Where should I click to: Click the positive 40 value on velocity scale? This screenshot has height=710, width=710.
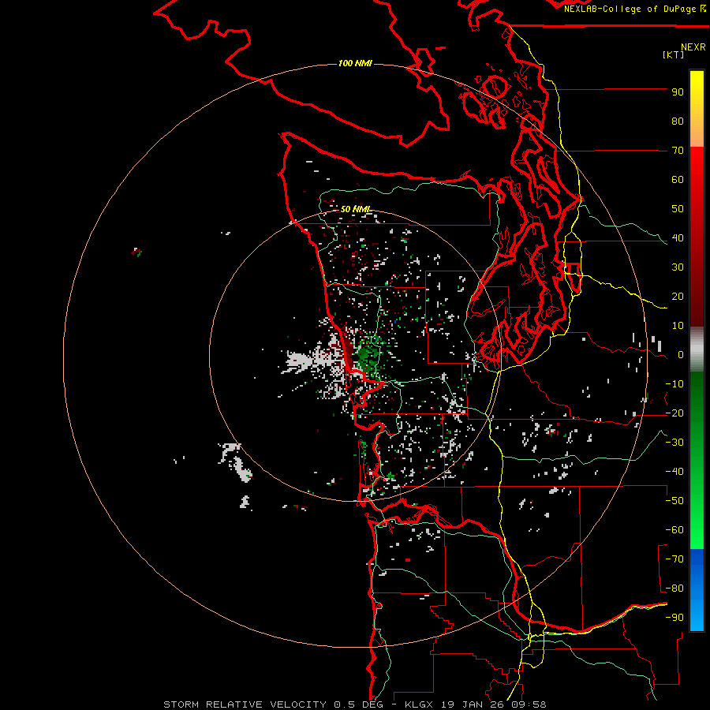678,238
